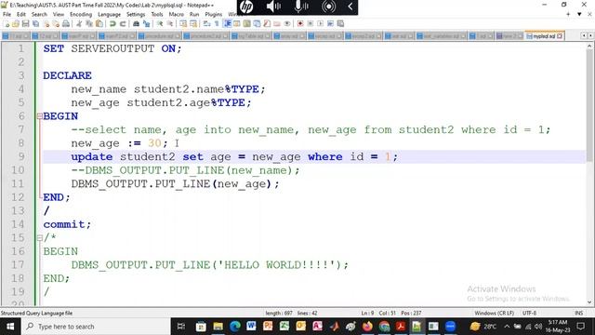Open the notification center icon
The height and width of the screenshot is (335, 595).
(580, 327)
